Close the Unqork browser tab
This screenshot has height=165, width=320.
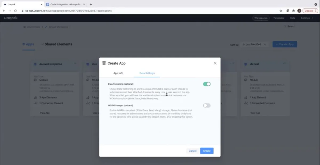41,4
